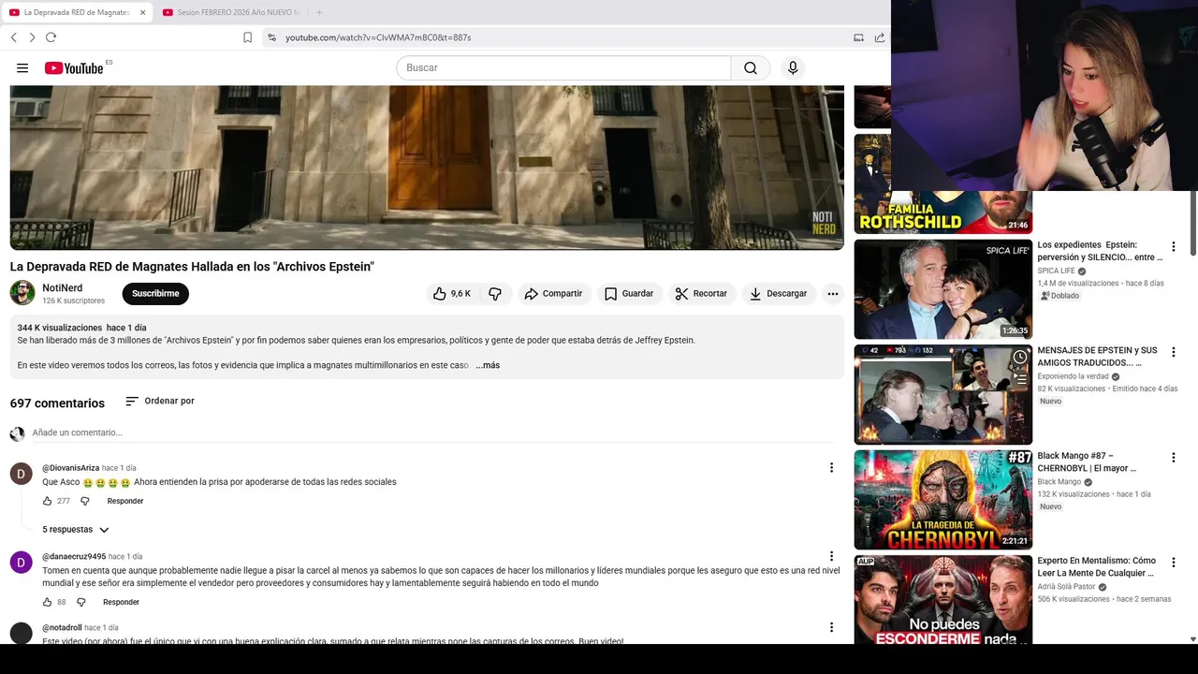Open the YouTube hamburger guide menu
Image resolution: width=1198 pixels, height=674 pixels.
point(22,68)
